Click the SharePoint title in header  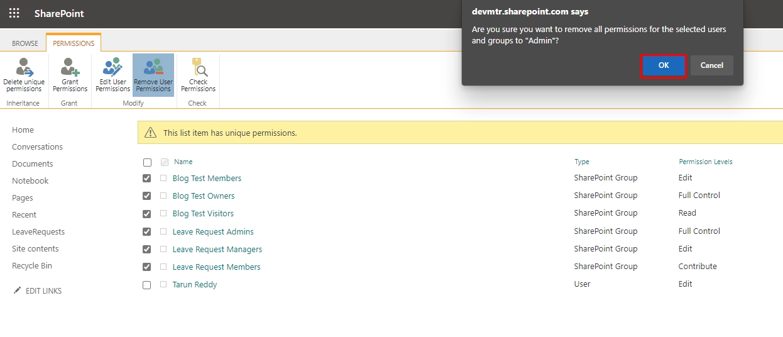(x=59, y=14)
